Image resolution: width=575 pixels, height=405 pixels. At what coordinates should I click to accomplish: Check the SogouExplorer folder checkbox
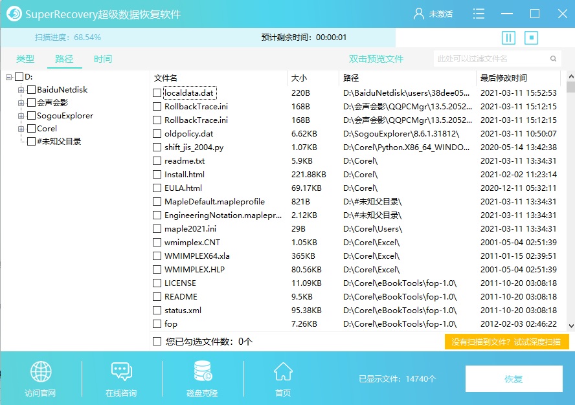32,115
